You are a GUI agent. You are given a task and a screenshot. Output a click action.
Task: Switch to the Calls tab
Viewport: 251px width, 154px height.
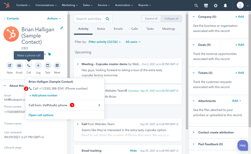135,29
